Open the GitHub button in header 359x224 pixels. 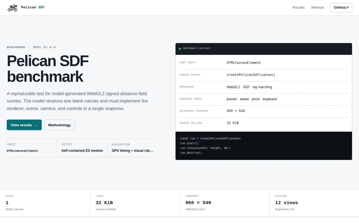coord(341,8)
